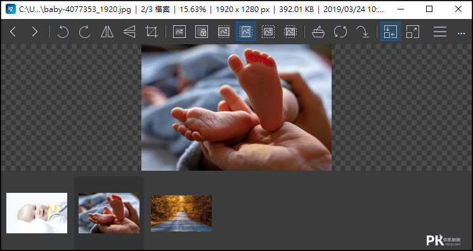Go to the previous image
Viewport: 473px width, 251px height.
[13, 32]
